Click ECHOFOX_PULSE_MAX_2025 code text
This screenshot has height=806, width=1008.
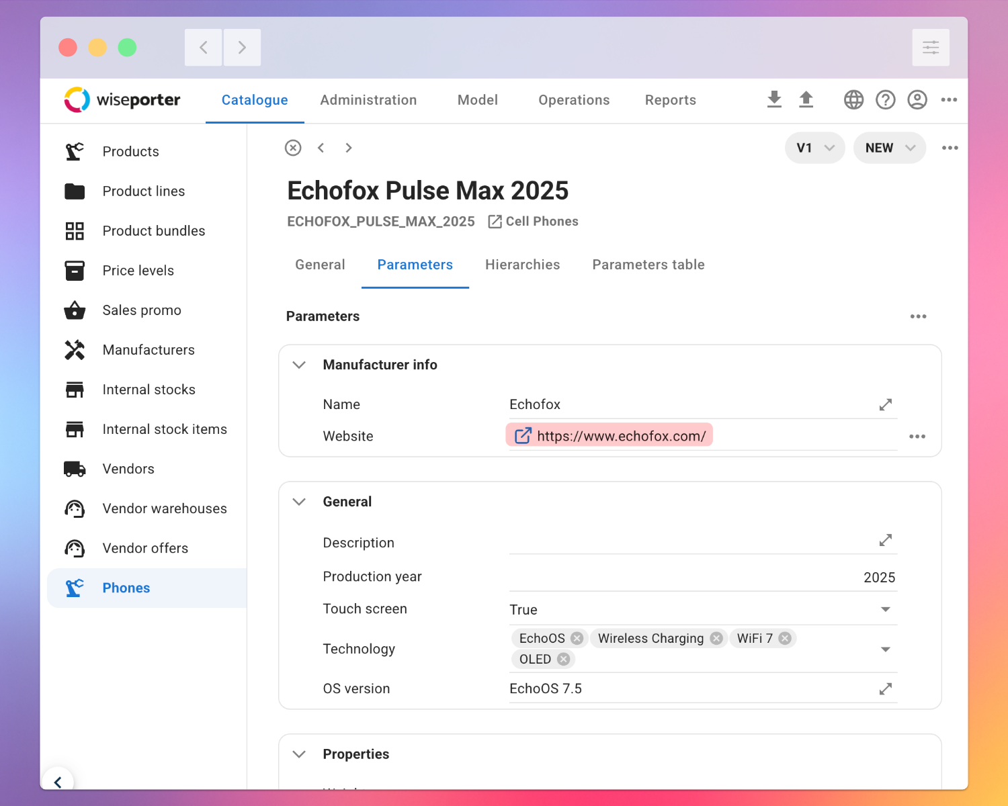click(381, 222)
